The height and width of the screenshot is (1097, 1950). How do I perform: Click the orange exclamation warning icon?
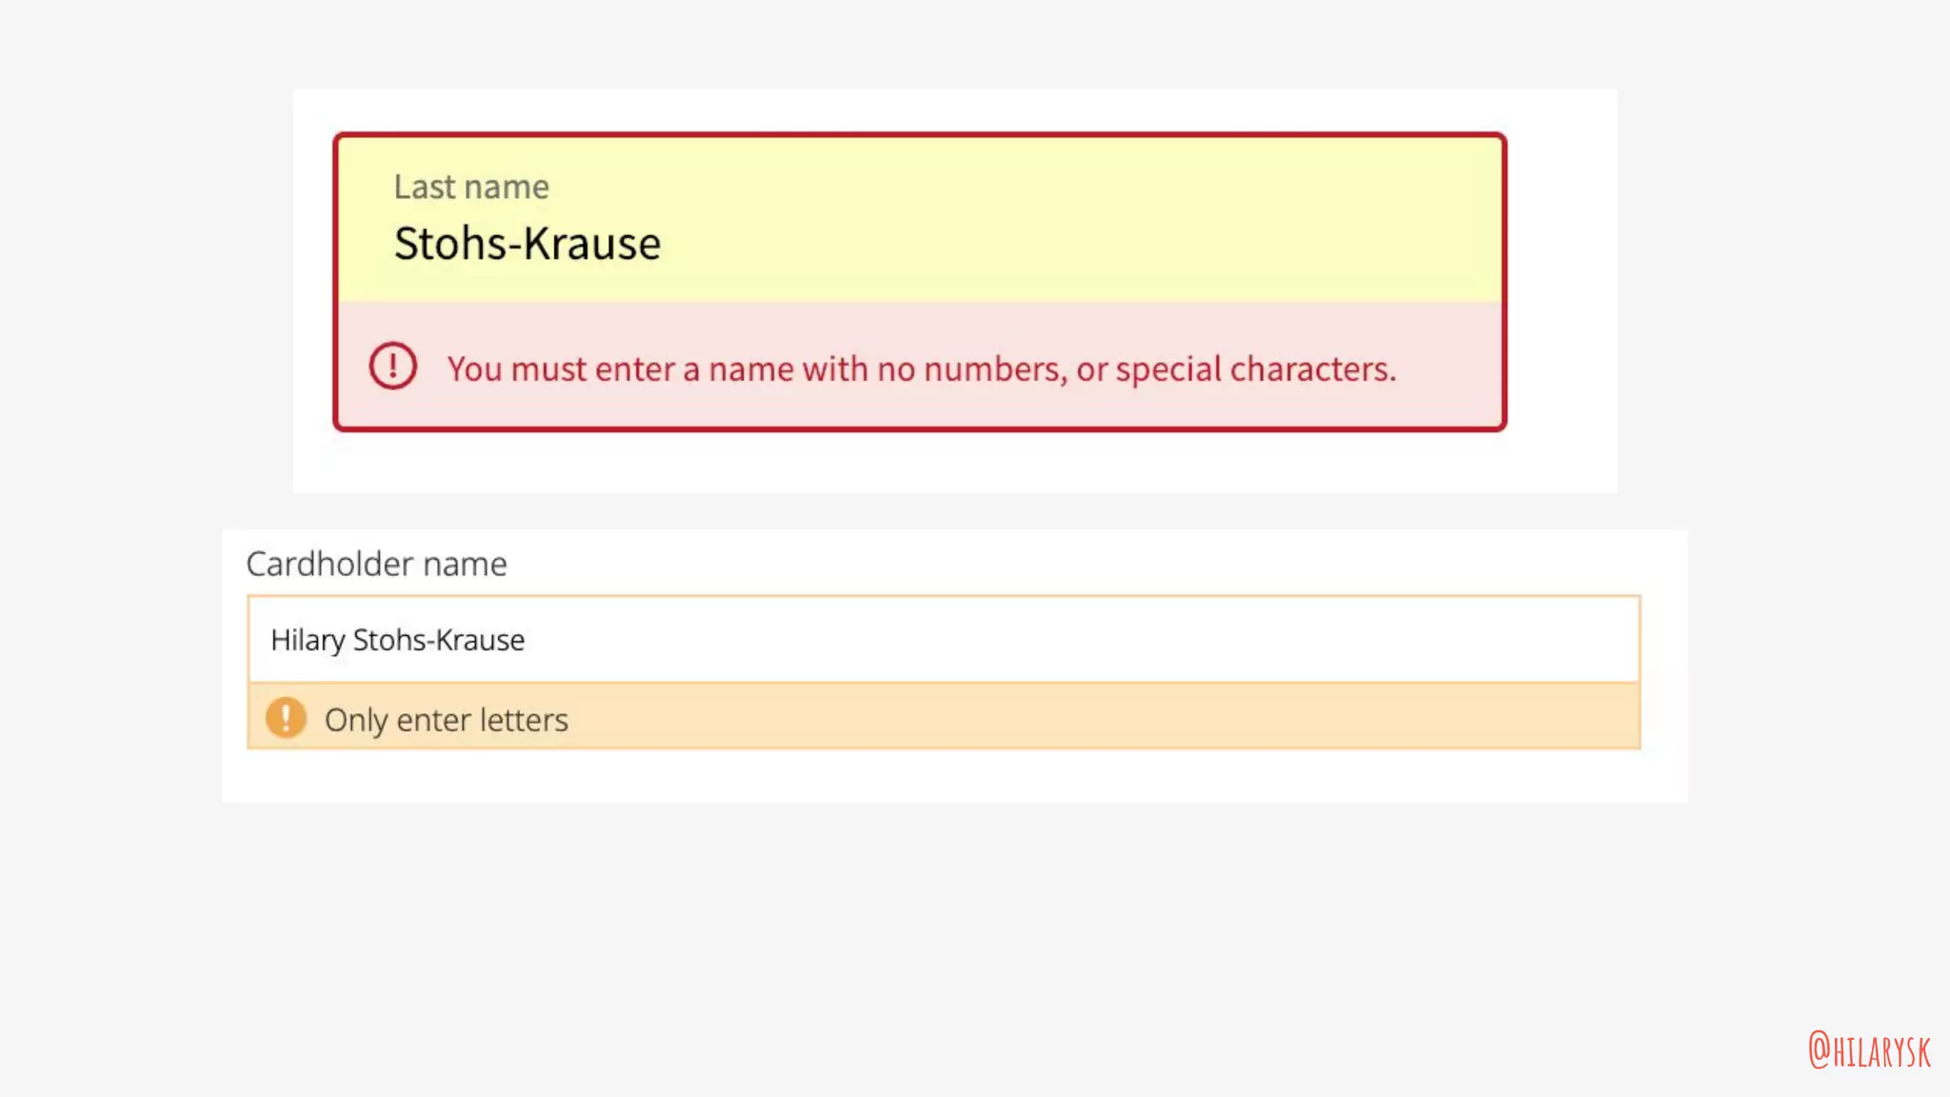pos(286,718)
